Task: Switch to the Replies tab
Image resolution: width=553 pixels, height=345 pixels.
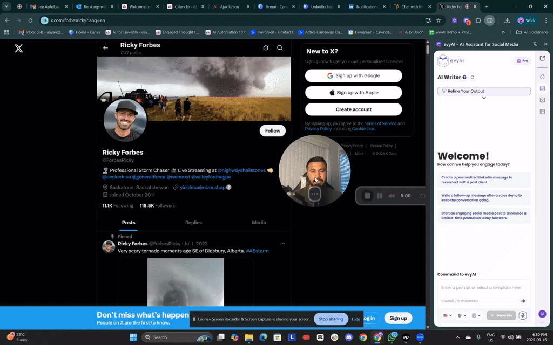Action: [193, 223]
